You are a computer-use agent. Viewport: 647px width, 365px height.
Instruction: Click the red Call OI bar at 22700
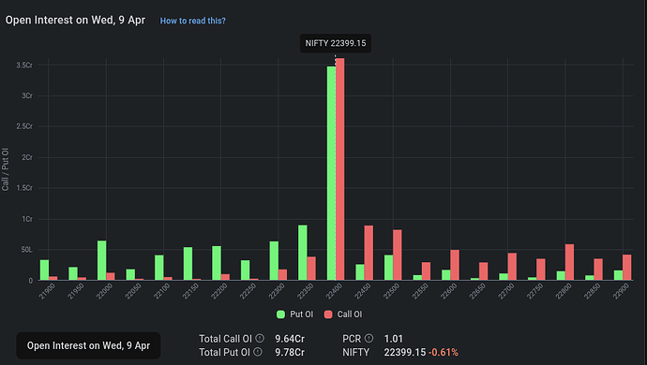(512, 267)
